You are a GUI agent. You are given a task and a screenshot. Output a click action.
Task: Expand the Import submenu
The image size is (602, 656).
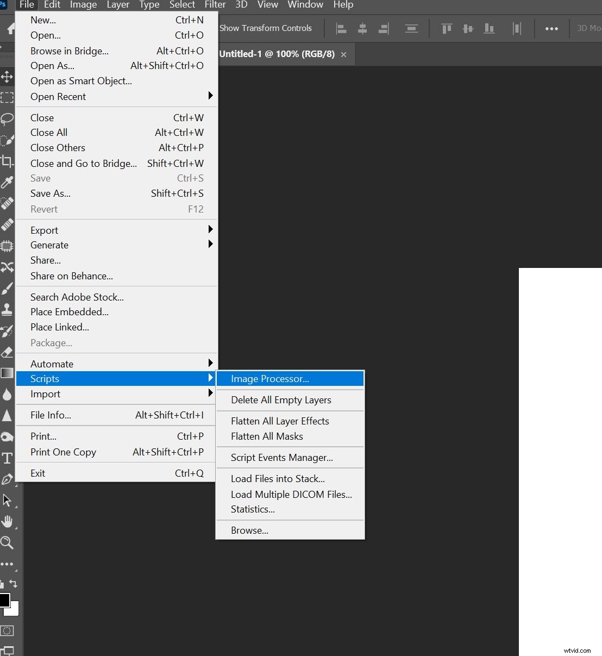point(46,394)
